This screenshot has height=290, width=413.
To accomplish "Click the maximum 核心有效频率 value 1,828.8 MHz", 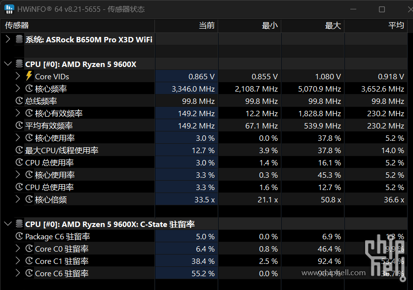I will point(320,114).
